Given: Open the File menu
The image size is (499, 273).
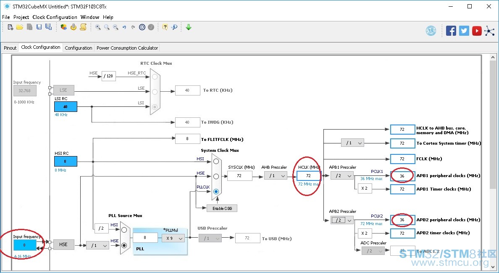Looking at the screenshot, I should [x=6, y=17].
